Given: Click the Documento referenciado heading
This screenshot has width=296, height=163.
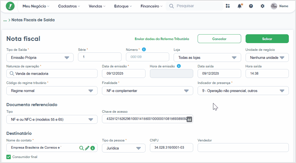Looking at the screenshot, I should click(32, 105).
